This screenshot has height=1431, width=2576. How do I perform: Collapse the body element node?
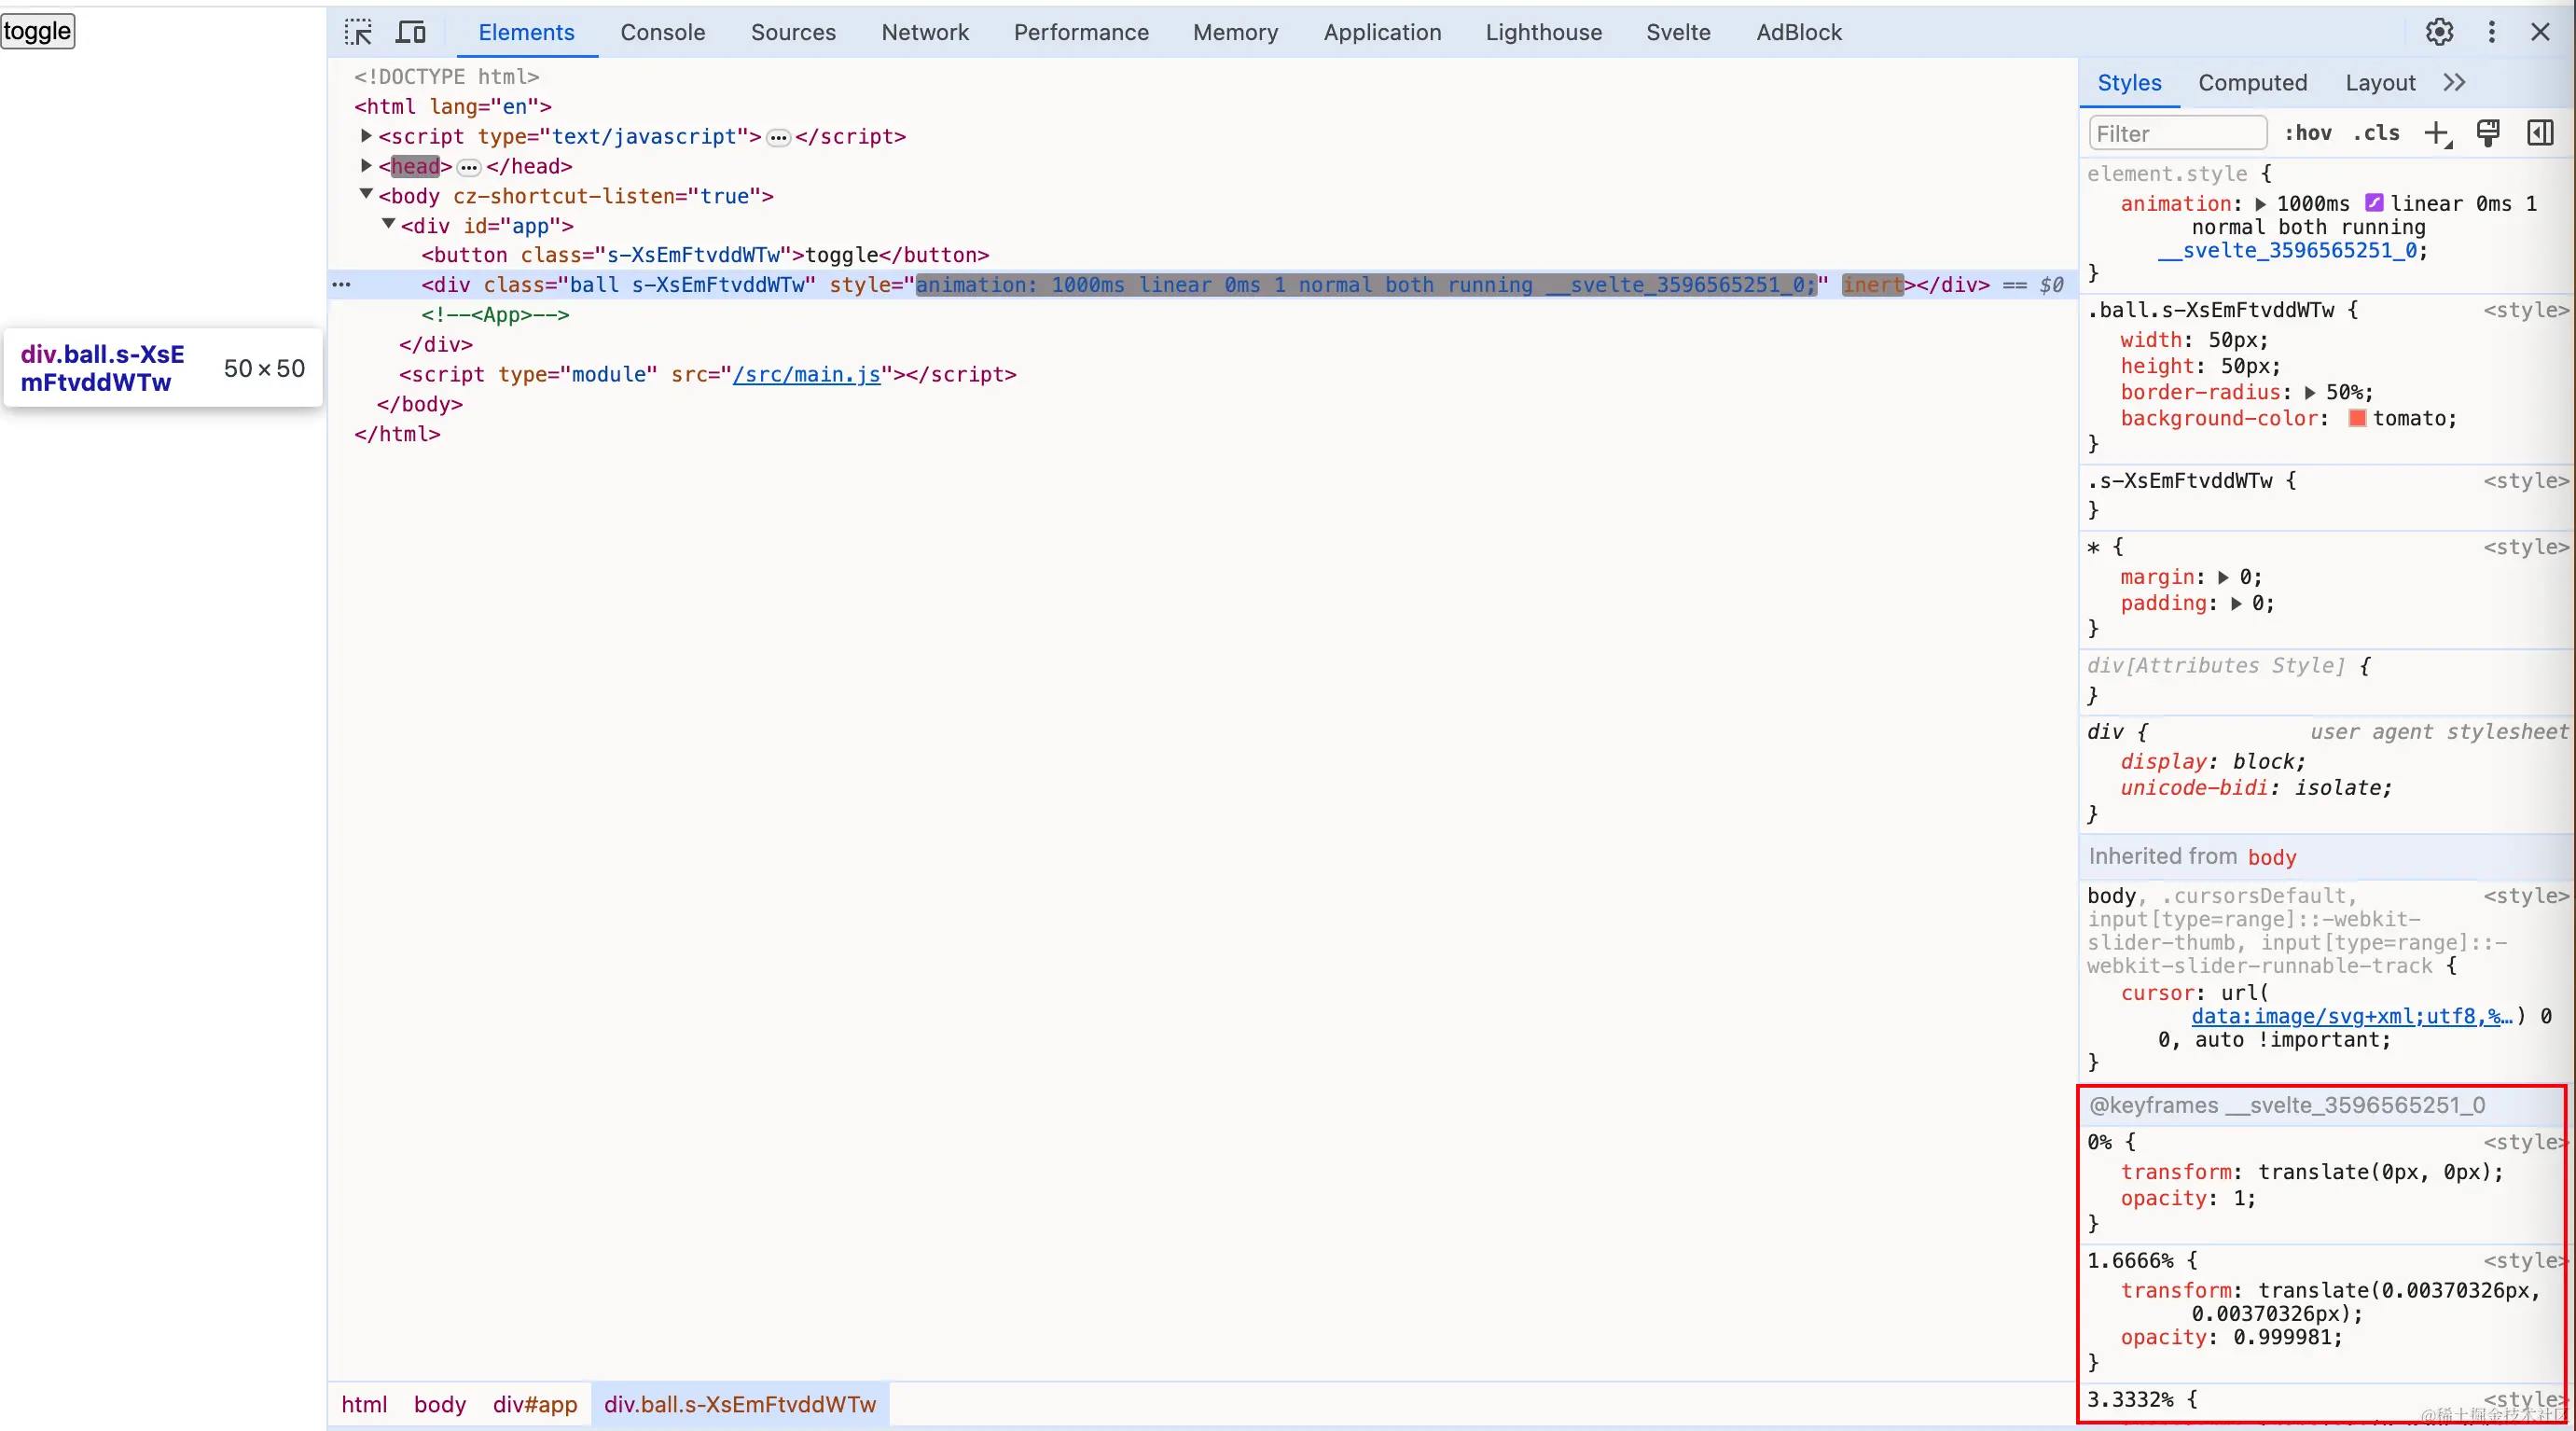coord(366,195)
